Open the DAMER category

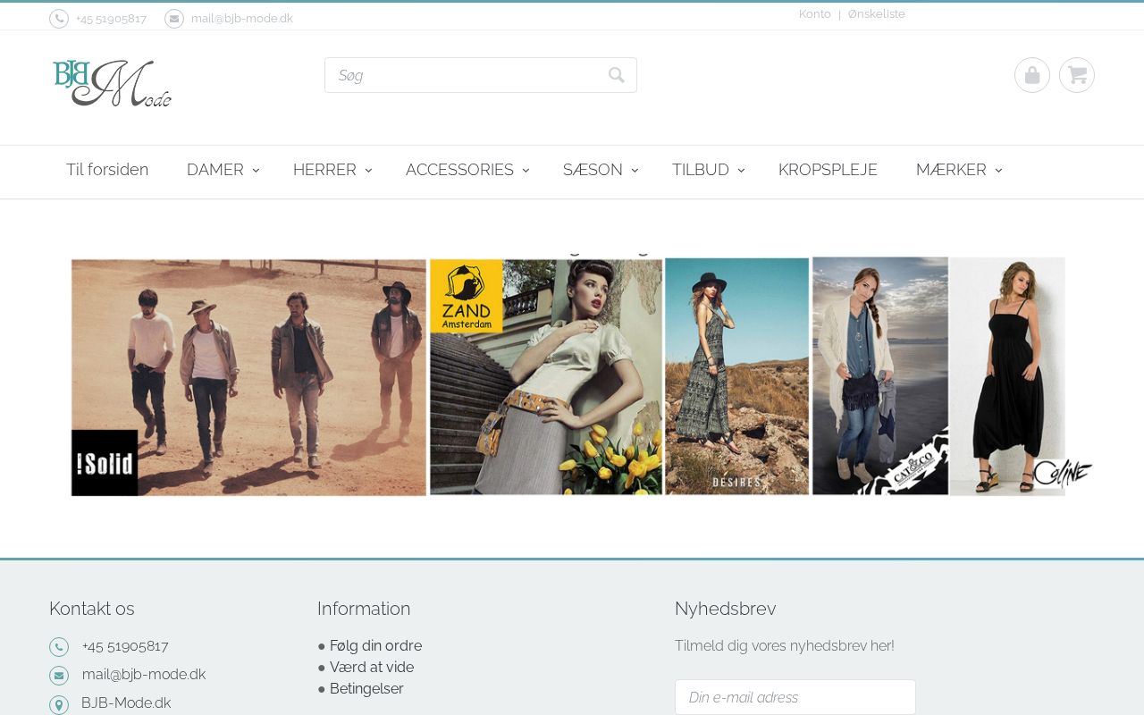[215, 170]
